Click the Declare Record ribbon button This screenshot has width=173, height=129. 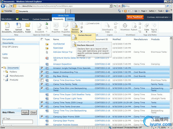75,28
